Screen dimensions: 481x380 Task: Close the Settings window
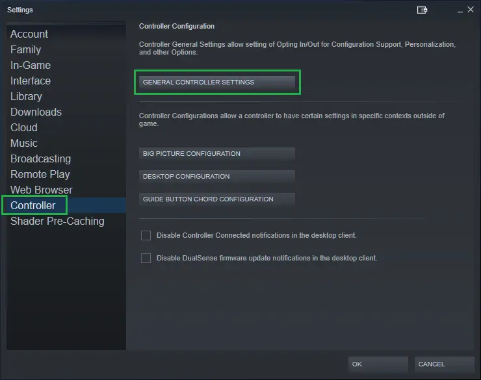pyautogui.click(x=471, y=10)
